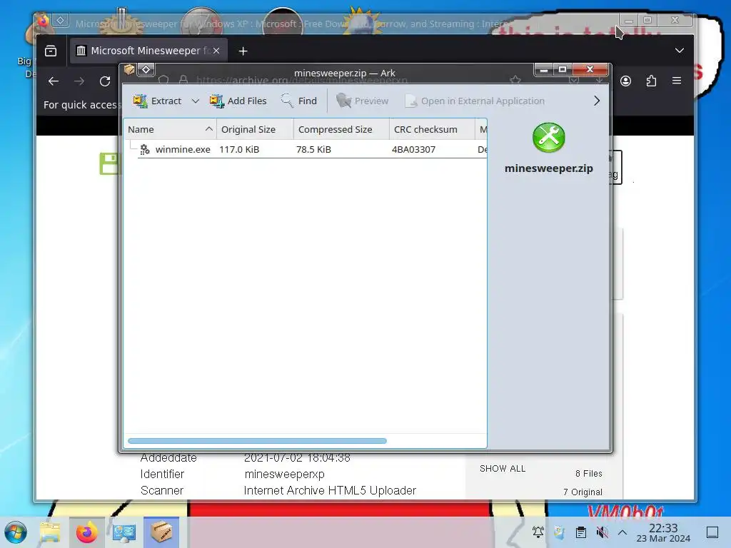
Task: Click SHOW ALL files link
Action: point(503,469)
